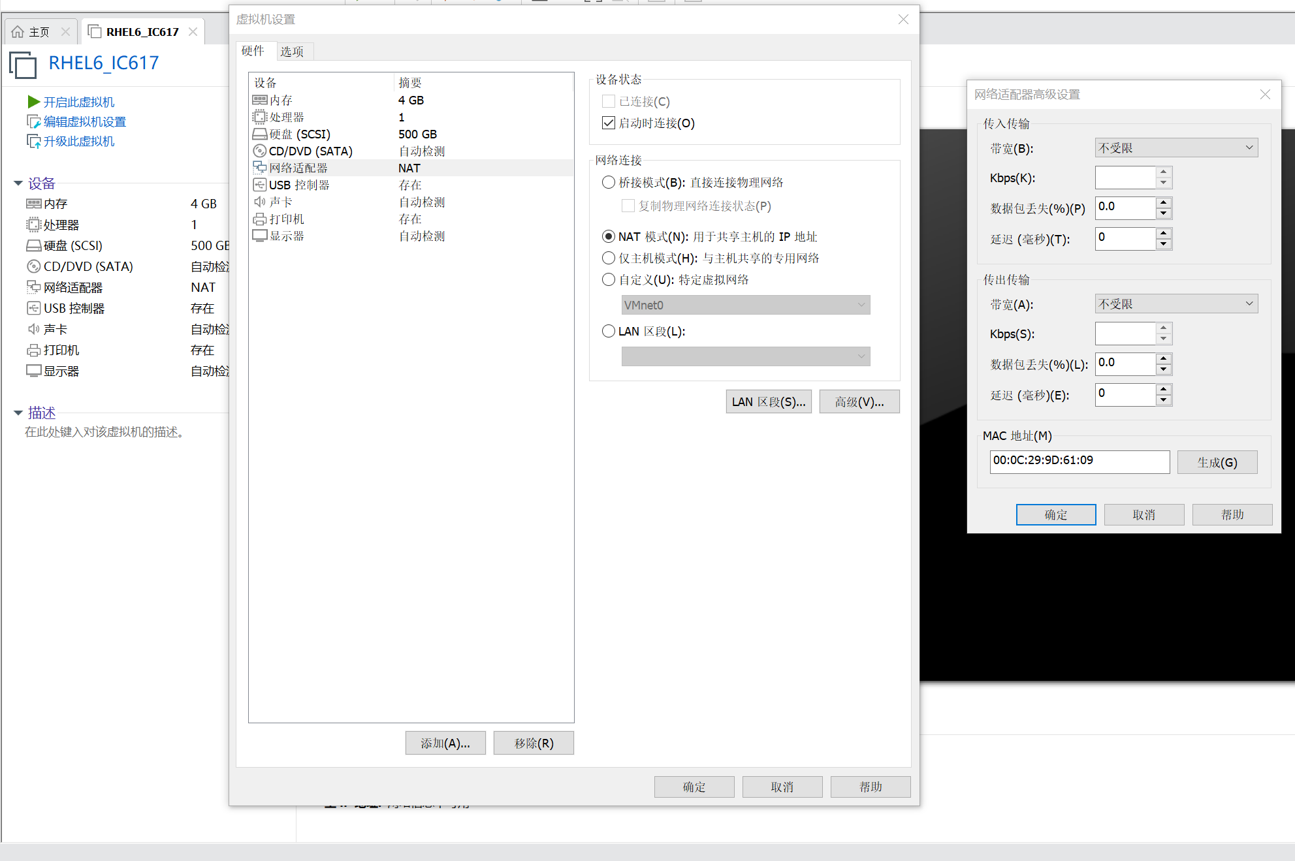Click 生成(G) MAC address button
Screen dimensions: 1295x861
click(x=1217, y=462)
